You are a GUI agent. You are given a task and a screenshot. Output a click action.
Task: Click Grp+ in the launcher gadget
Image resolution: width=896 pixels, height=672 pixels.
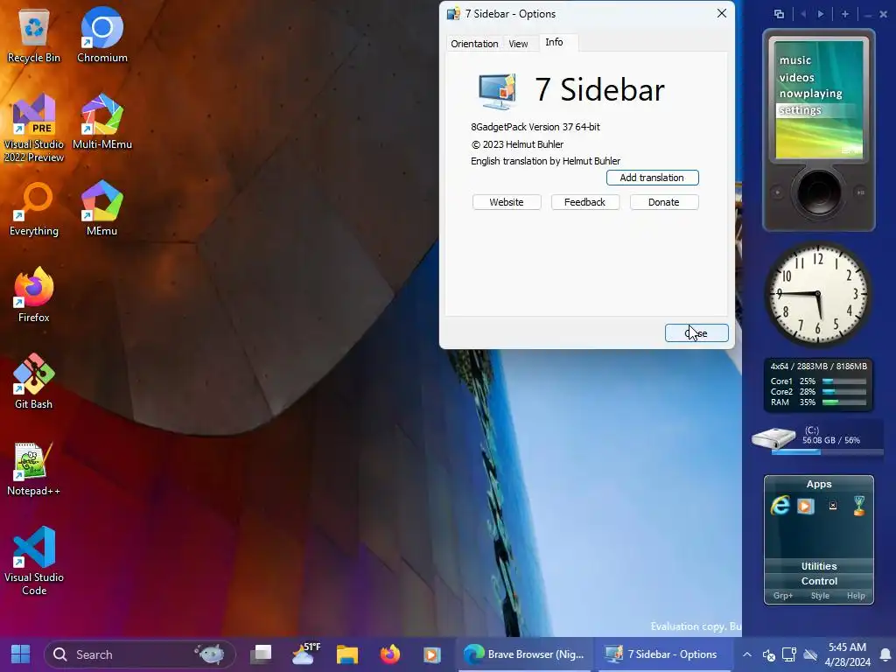coord(783,595)
